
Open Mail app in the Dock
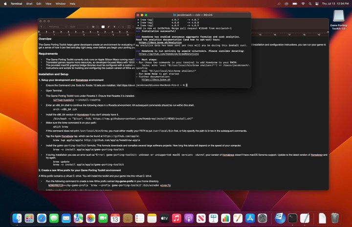click(66, 218)
